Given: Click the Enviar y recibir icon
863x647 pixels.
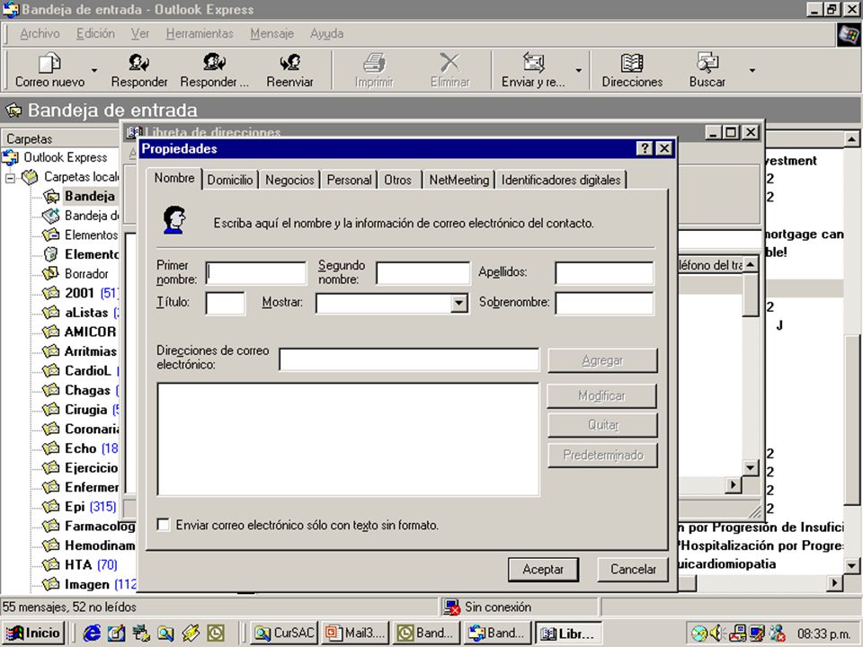Looking at the screenshot, I should pyautogui.click(x=533, y=63).
